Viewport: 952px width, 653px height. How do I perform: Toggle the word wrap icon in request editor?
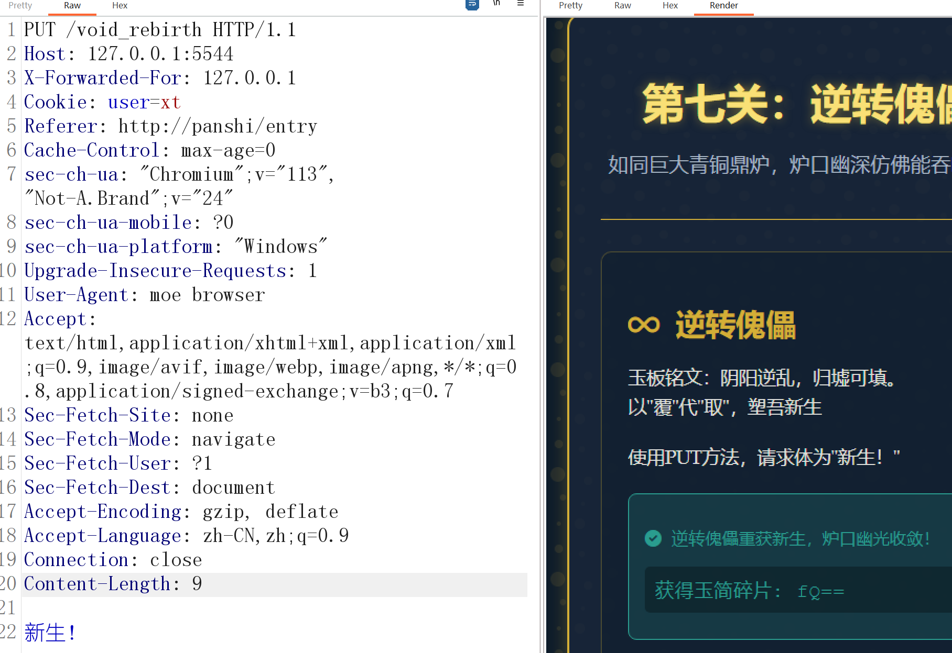click(472, 5)
